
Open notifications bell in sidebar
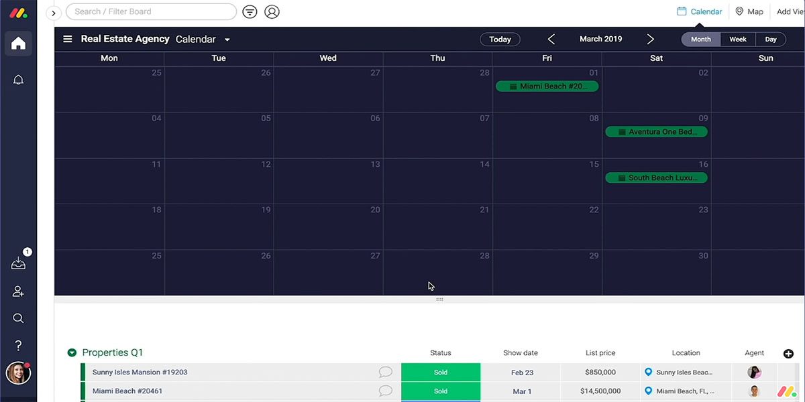tap(18, 80)
